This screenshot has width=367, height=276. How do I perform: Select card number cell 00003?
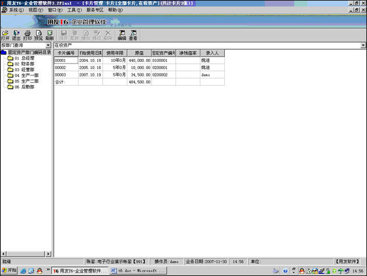coord(66,75)
